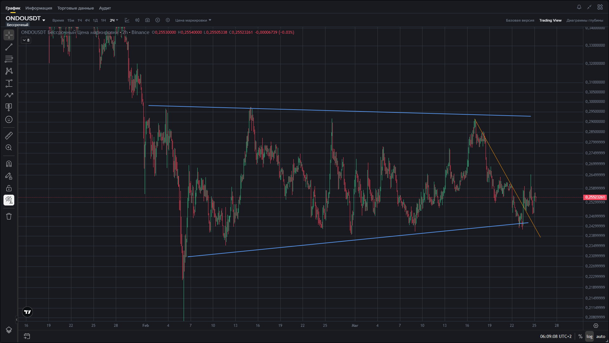
Task: Take a chart snapshot with camera icon
Action: (147, 20)
